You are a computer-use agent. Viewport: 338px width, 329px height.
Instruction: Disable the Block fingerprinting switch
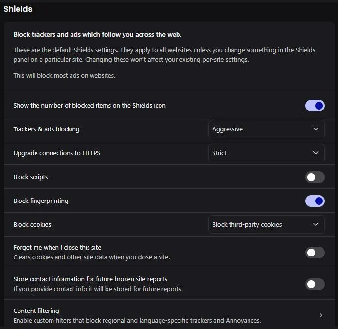coord(315,201)
